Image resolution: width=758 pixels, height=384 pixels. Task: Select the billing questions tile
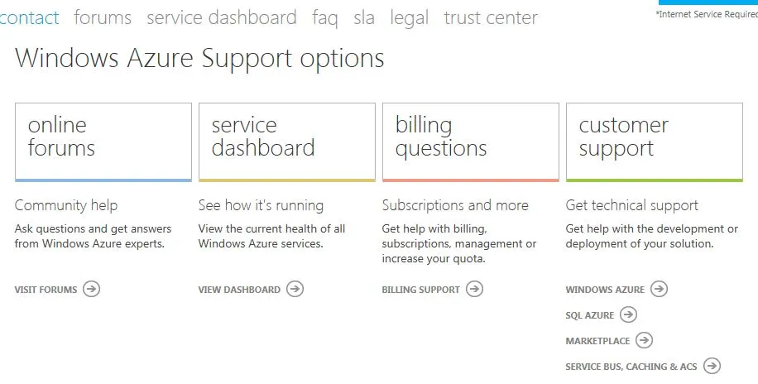471,142
